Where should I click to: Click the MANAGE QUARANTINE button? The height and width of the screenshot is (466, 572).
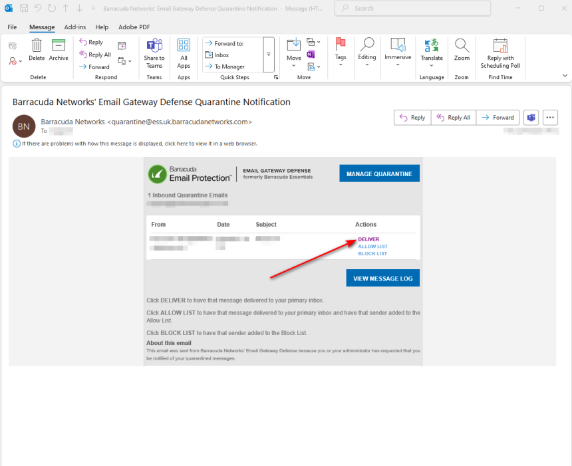pyautogui.click(x=379, y=174)
